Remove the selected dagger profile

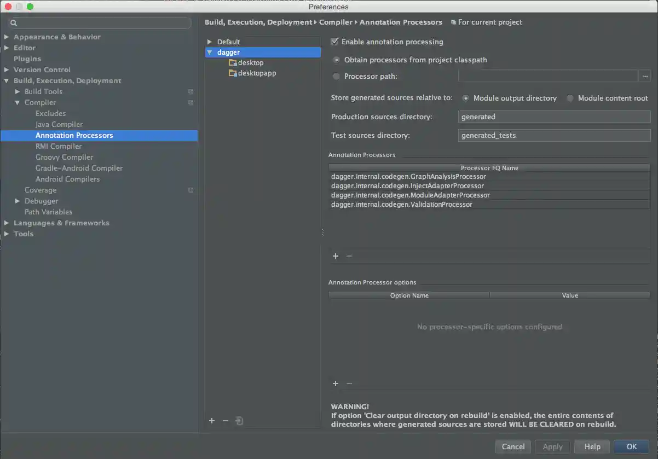pyautogui.click(x=225, y=421)
